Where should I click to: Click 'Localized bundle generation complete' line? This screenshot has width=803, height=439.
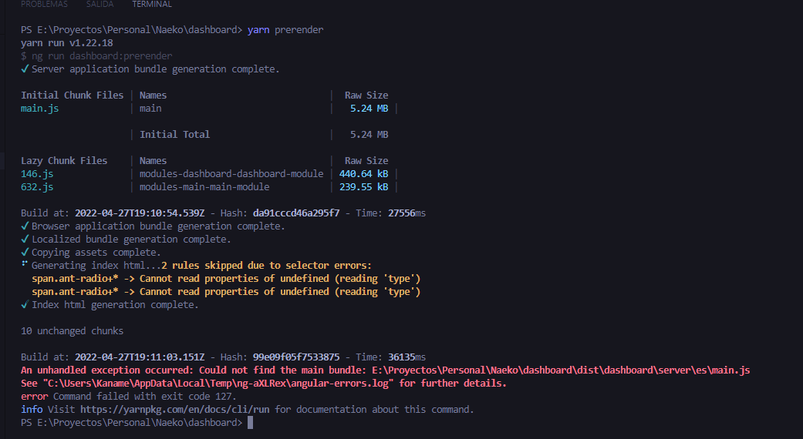tap(126, 240)
